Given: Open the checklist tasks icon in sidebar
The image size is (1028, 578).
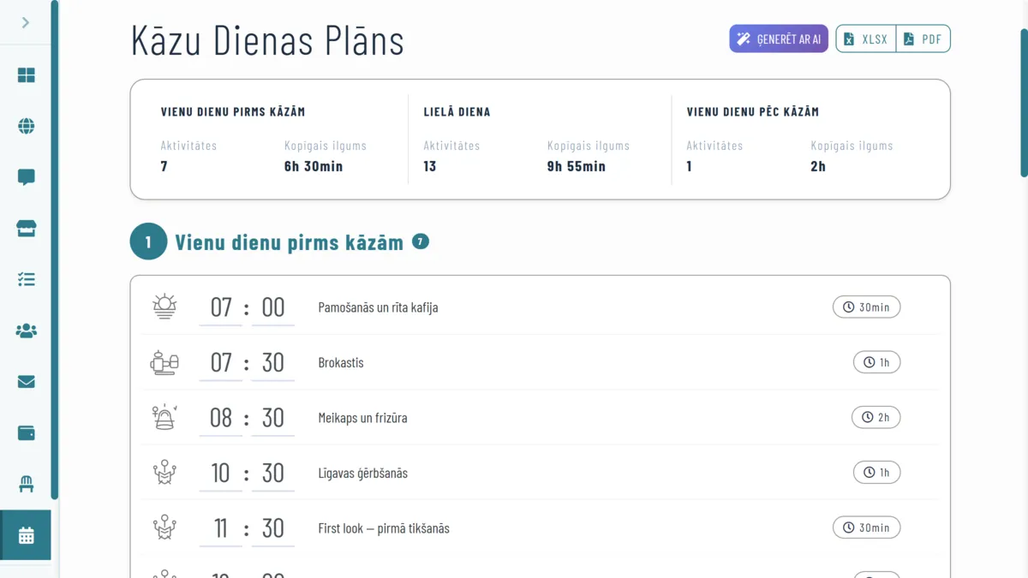Looking at the screenshot, I should [27, 279].
